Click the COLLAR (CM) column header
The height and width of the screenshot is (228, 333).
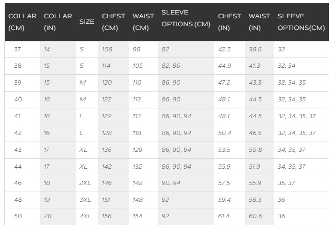point(22,22)
